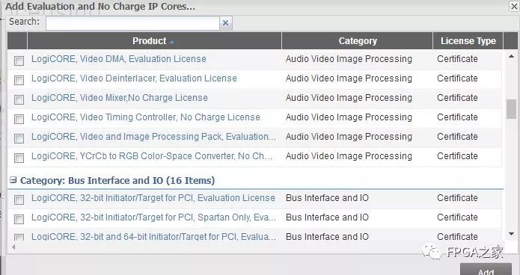The height and width of the screenshot is (275, 520).
Task: Sort by the Product column header
Action: pyautogui.click(x=154, y=41)
